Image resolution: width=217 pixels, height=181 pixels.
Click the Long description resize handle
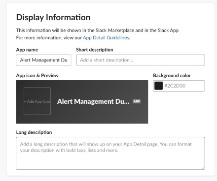coord(203,168)
